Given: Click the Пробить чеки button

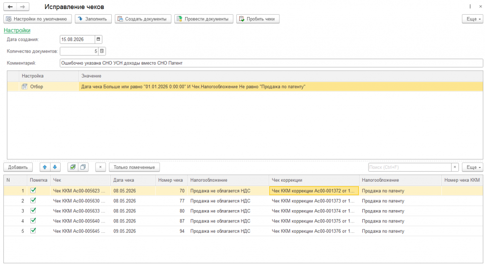Looking at the screenshot, I should pyautogui.click(x=258, y=19).
